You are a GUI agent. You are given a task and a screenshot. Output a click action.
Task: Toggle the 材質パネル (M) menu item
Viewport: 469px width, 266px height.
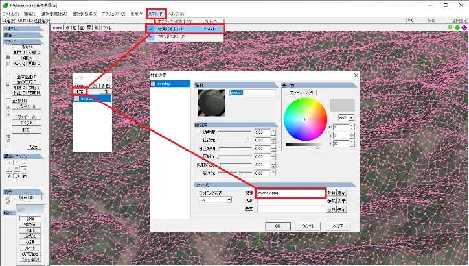coord(185,29)
